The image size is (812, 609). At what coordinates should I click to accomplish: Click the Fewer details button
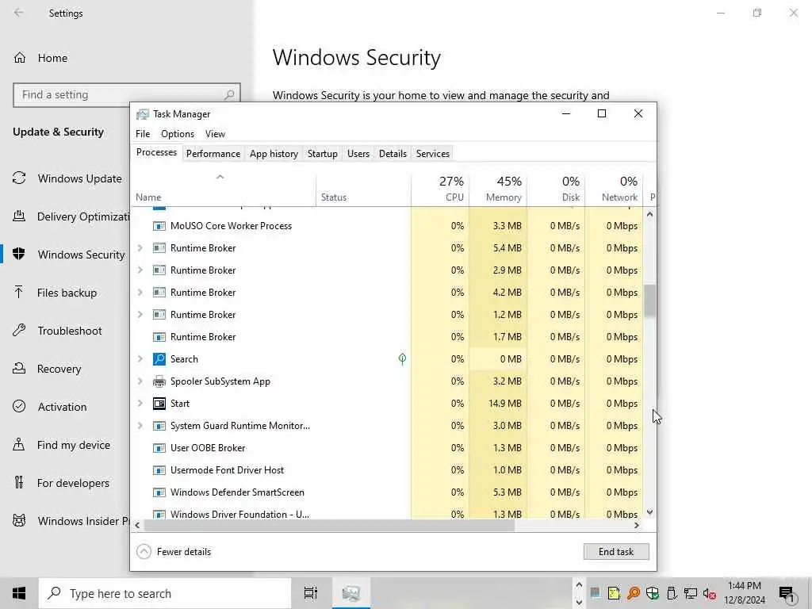point(174,552)
